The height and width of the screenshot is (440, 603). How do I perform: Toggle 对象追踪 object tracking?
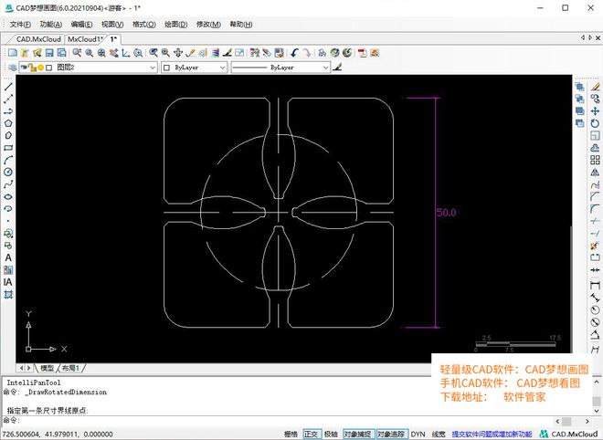point(391,435)
